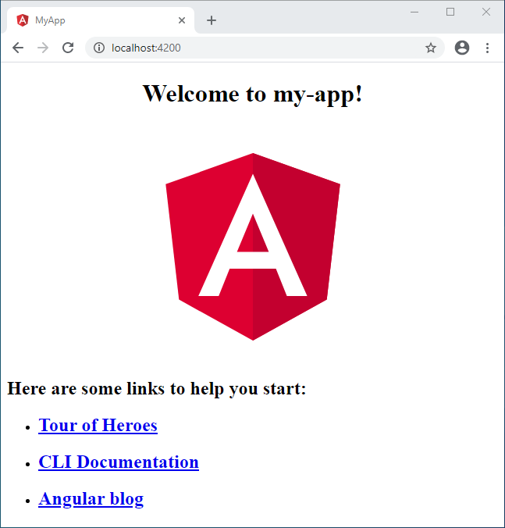Close the browser window

(x=485, y=12)
